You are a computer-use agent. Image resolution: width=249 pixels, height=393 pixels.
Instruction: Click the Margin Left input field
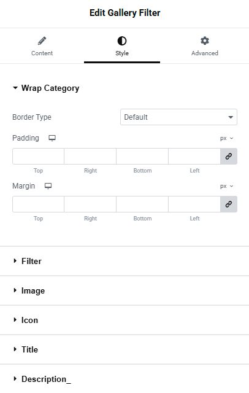194,204
